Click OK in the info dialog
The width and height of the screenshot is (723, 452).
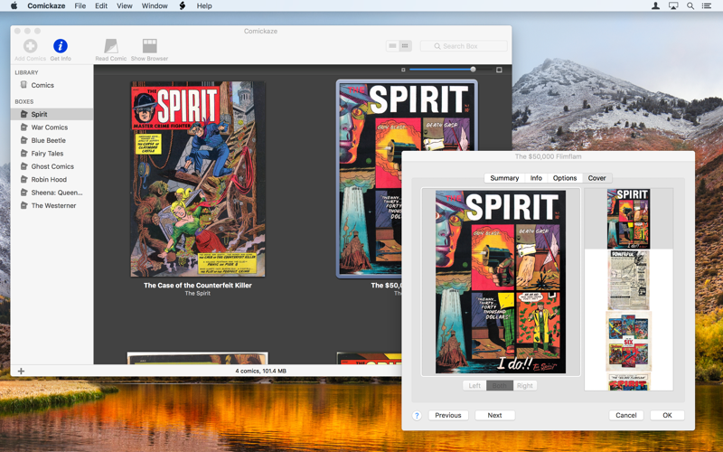click(667, 415)
